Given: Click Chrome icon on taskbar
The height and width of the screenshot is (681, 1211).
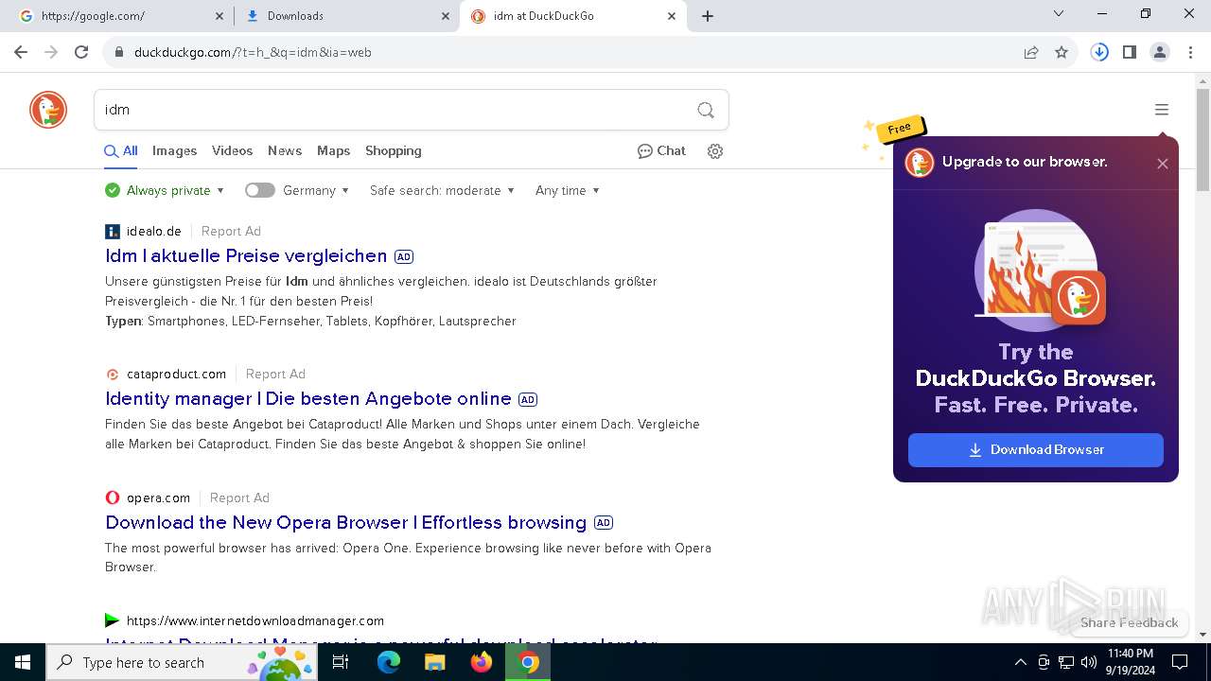Looking at the screenshot, I should coord(528,662).
